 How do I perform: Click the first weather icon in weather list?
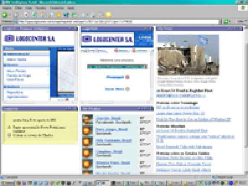tap(87, 119)
